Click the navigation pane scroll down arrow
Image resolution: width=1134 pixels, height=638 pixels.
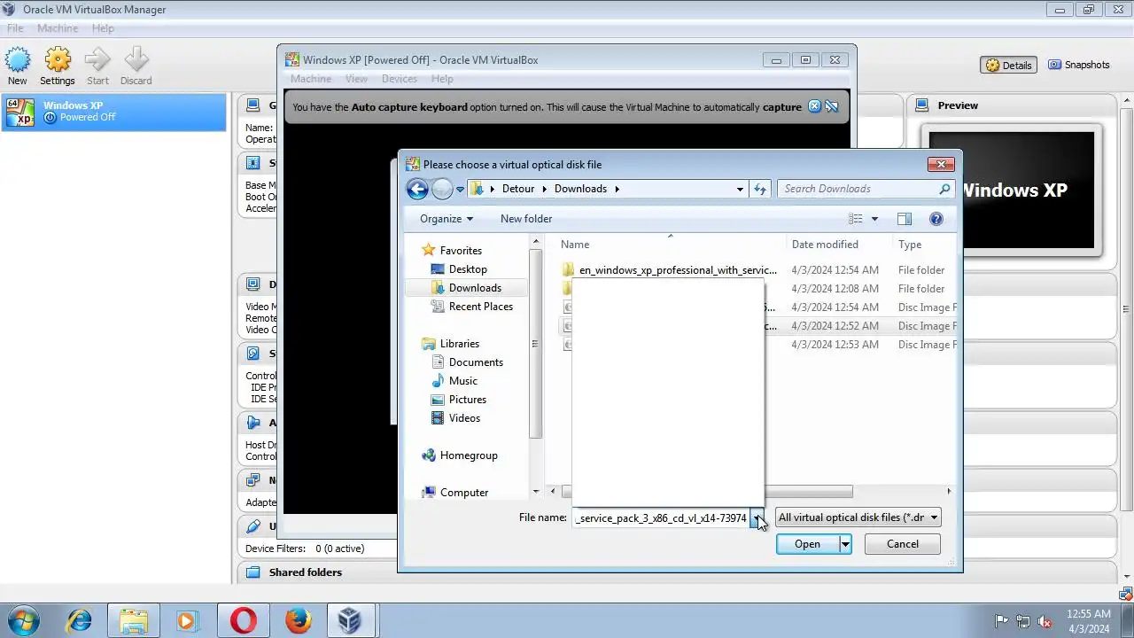535,491
